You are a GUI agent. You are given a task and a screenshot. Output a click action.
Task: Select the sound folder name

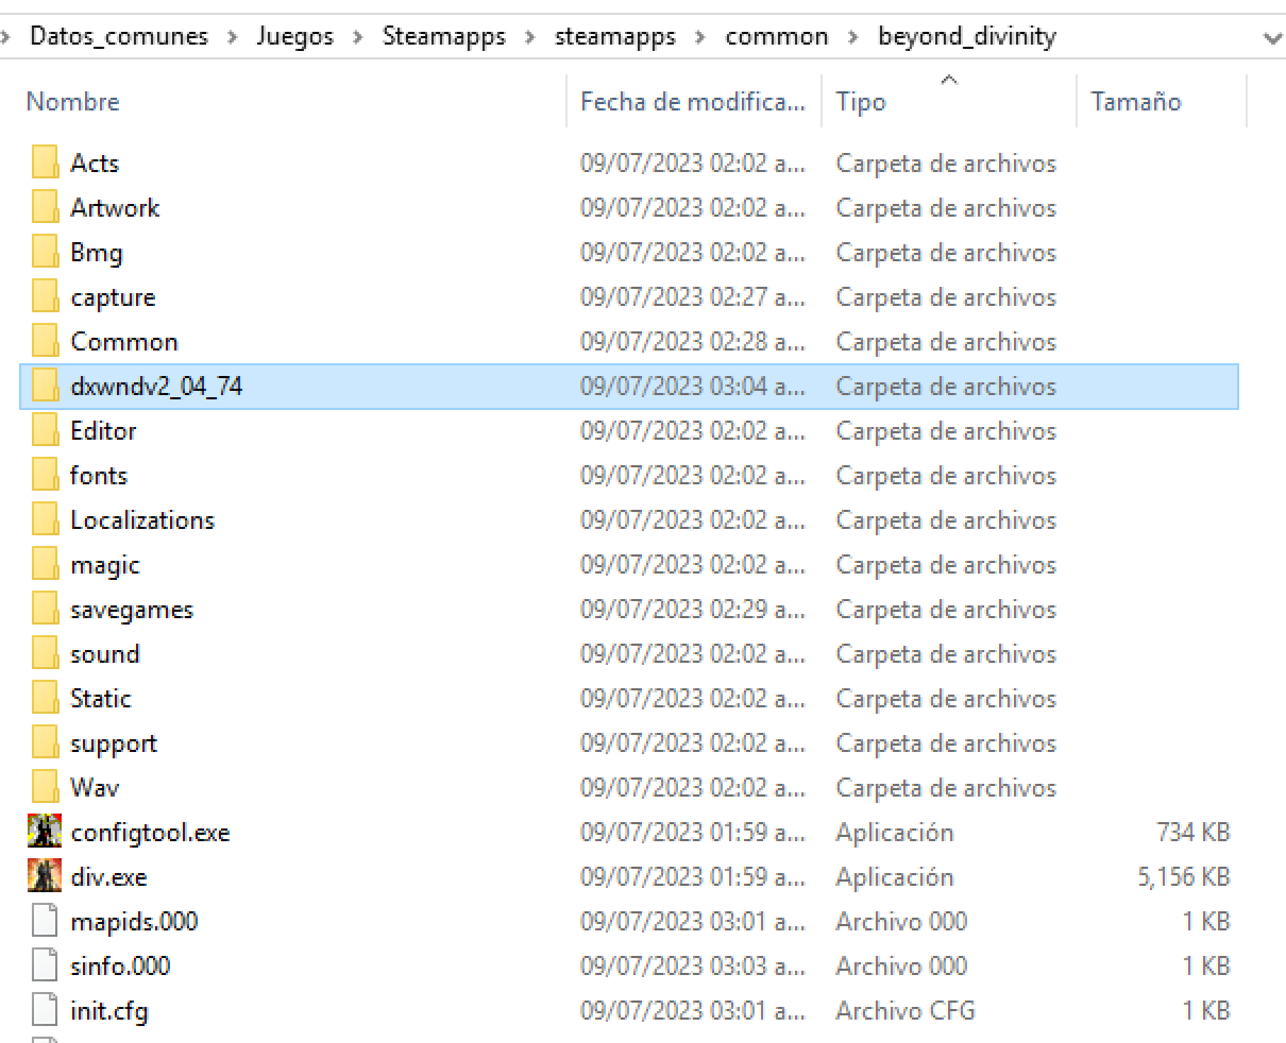[x=105, y=654]
